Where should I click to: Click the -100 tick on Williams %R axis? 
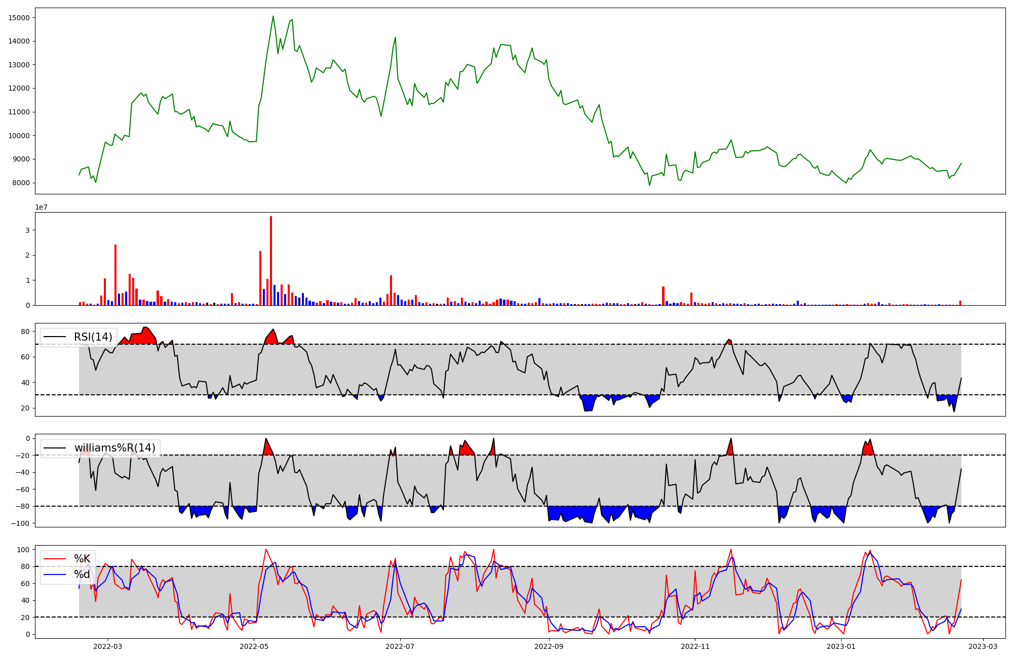pyautogui.click(x=21, y=523)
